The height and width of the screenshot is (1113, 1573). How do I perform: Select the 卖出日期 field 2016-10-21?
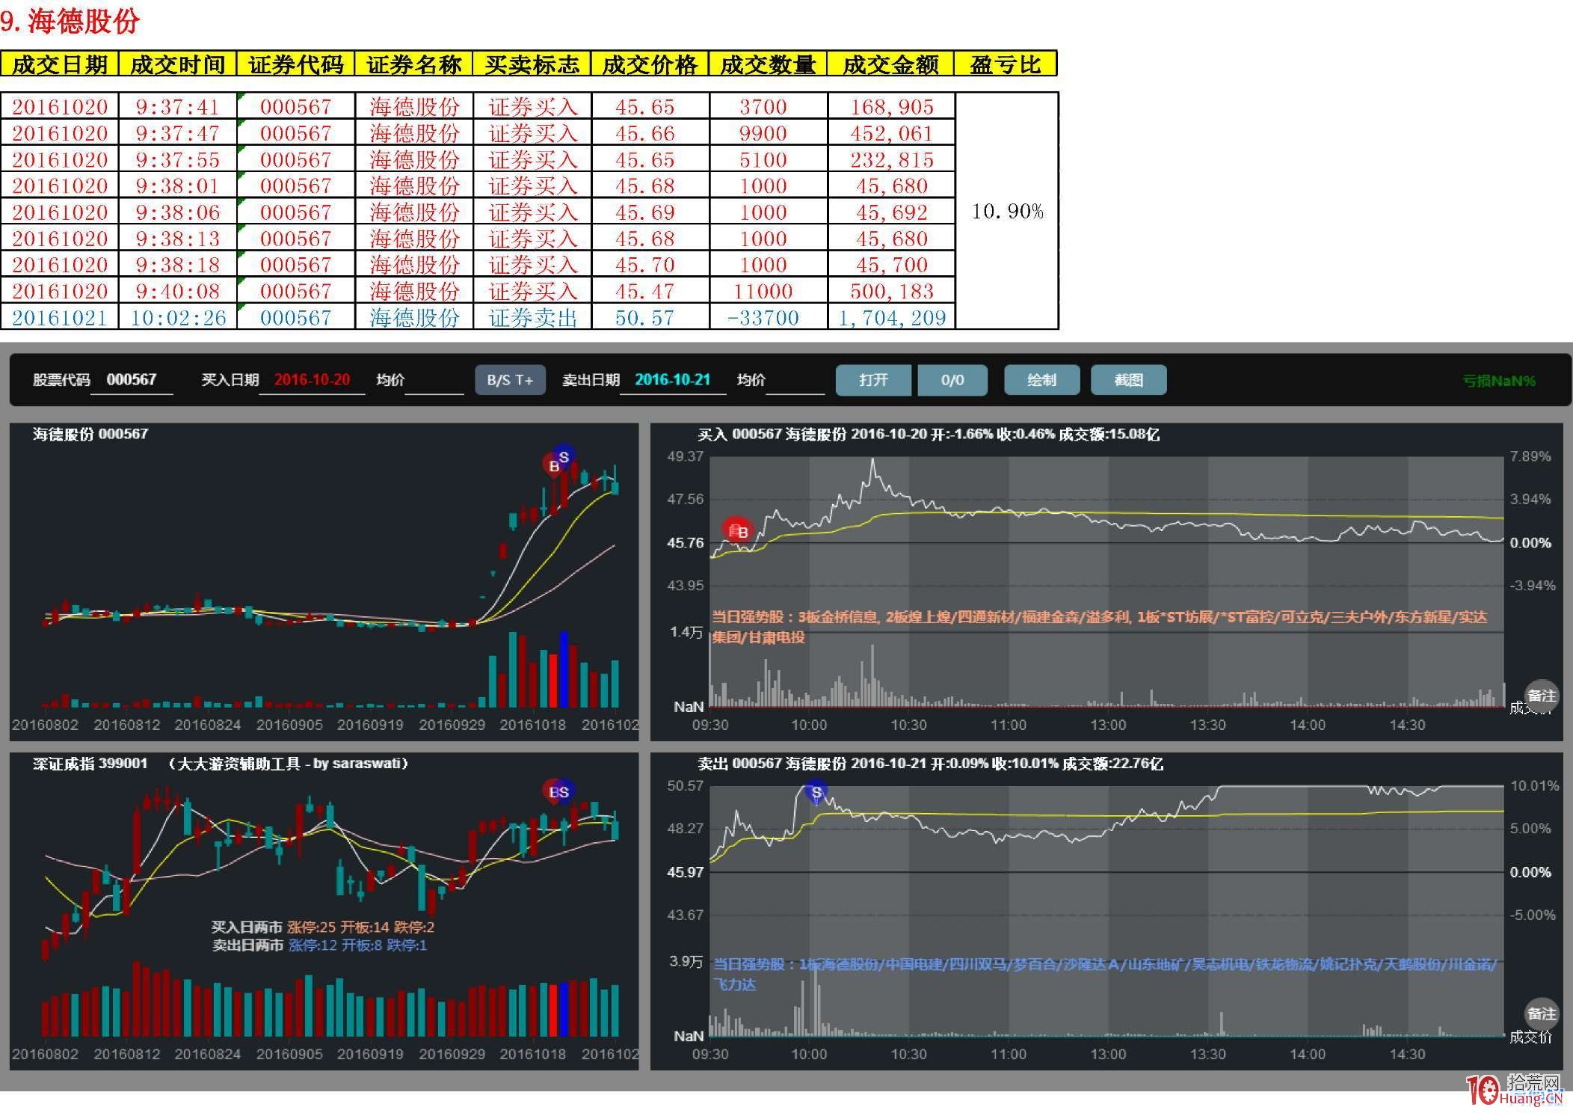(672, 380)
